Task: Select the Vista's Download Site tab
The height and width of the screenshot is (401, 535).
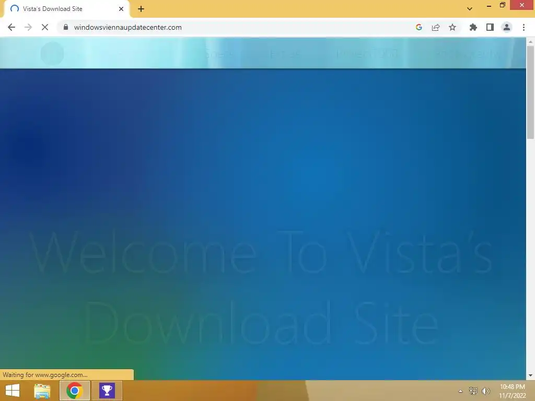Action: tap(66, 9)
